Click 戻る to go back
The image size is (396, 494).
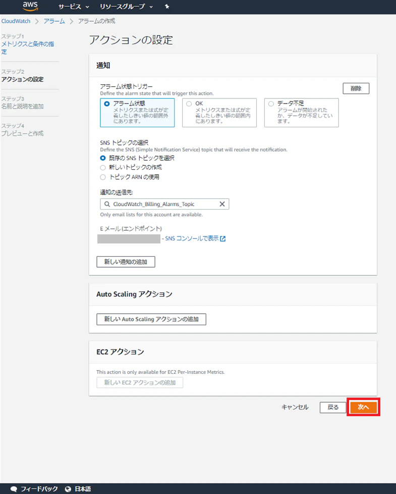click(x=333, y=407)
